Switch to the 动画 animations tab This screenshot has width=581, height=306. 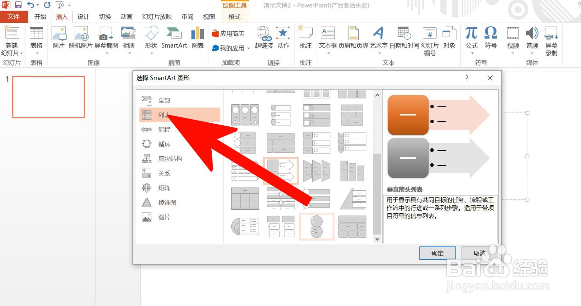(126, 17)
